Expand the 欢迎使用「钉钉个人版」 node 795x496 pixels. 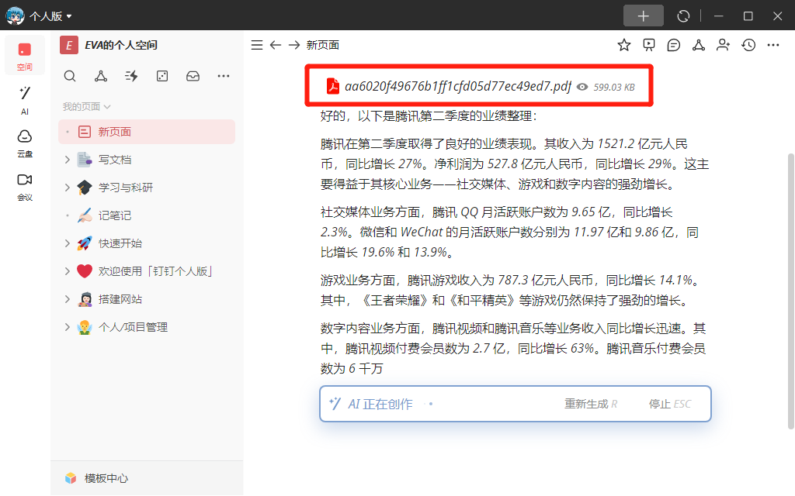pyautogui.click(x=67, y=271)
